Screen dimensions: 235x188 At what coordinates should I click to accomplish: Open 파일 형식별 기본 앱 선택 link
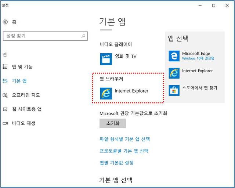point(125,139)
